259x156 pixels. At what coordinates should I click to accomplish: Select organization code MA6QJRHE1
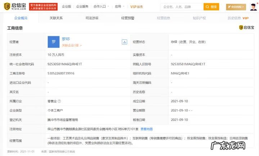(180, 73)
